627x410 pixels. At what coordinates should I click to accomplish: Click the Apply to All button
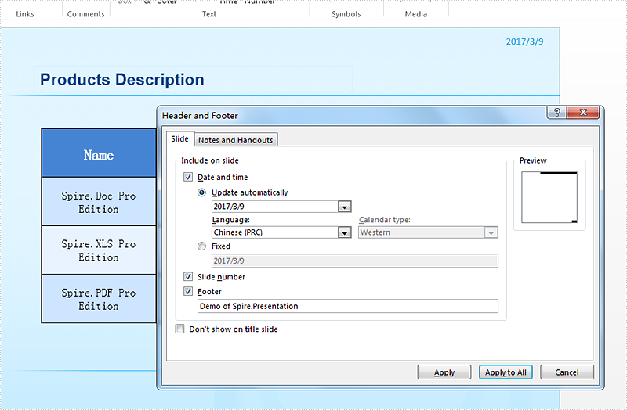pos(506,372)
